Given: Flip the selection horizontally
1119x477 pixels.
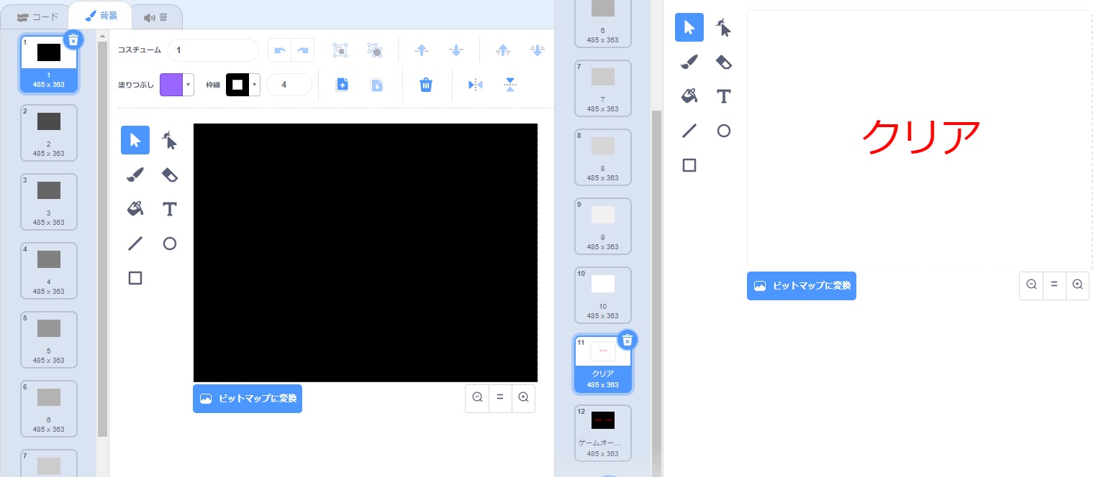Looking at the screenshot, I should [x=476, y=85].
